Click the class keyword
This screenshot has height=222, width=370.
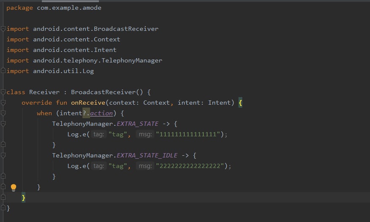pos(16,92)
